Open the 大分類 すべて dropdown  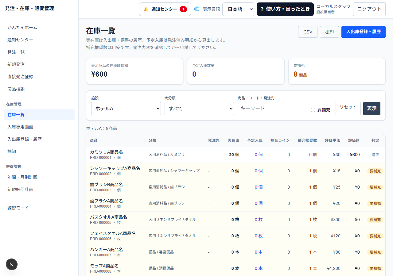pos(199,109)
